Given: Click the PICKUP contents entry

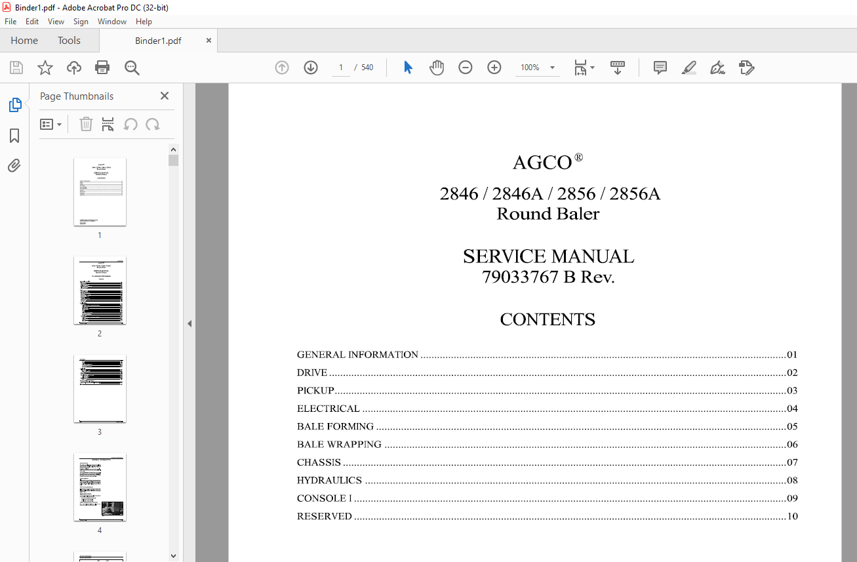Looking at the screenshot, I should 547,391.
